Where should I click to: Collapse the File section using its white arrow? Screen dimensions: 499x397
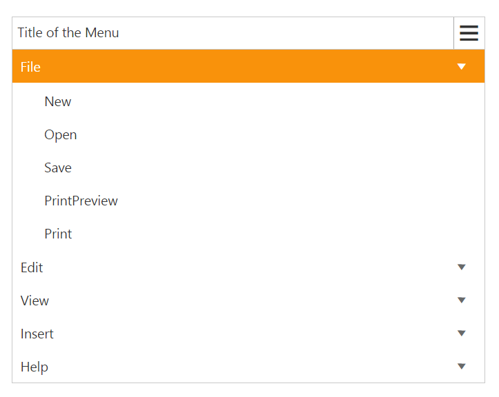462,67
